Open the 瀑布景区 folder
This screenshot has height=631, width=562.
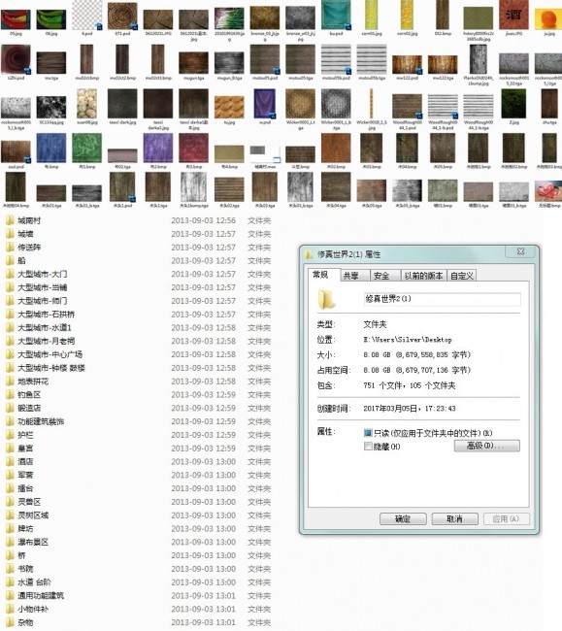(x=33, y=542)
